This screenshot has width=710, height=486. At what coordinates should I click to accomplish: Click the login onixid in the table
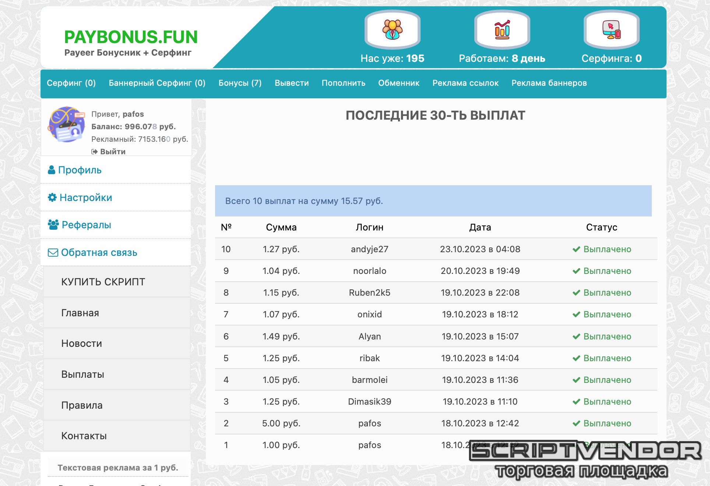pos(370,314)
